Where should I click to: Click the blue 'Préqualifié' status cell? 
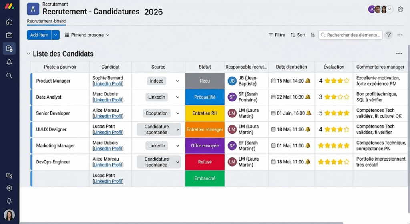205,97
